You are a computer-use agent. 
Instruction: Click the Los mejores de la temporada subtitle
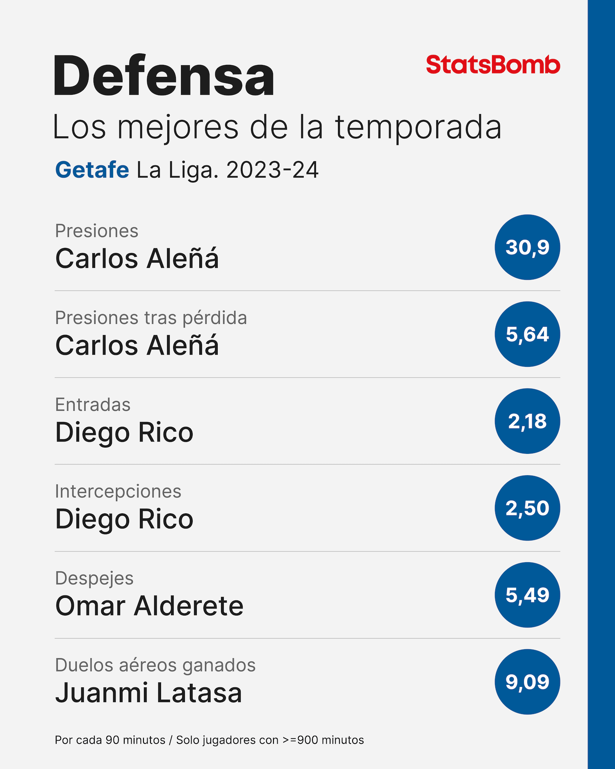click(x=277, y=128)
